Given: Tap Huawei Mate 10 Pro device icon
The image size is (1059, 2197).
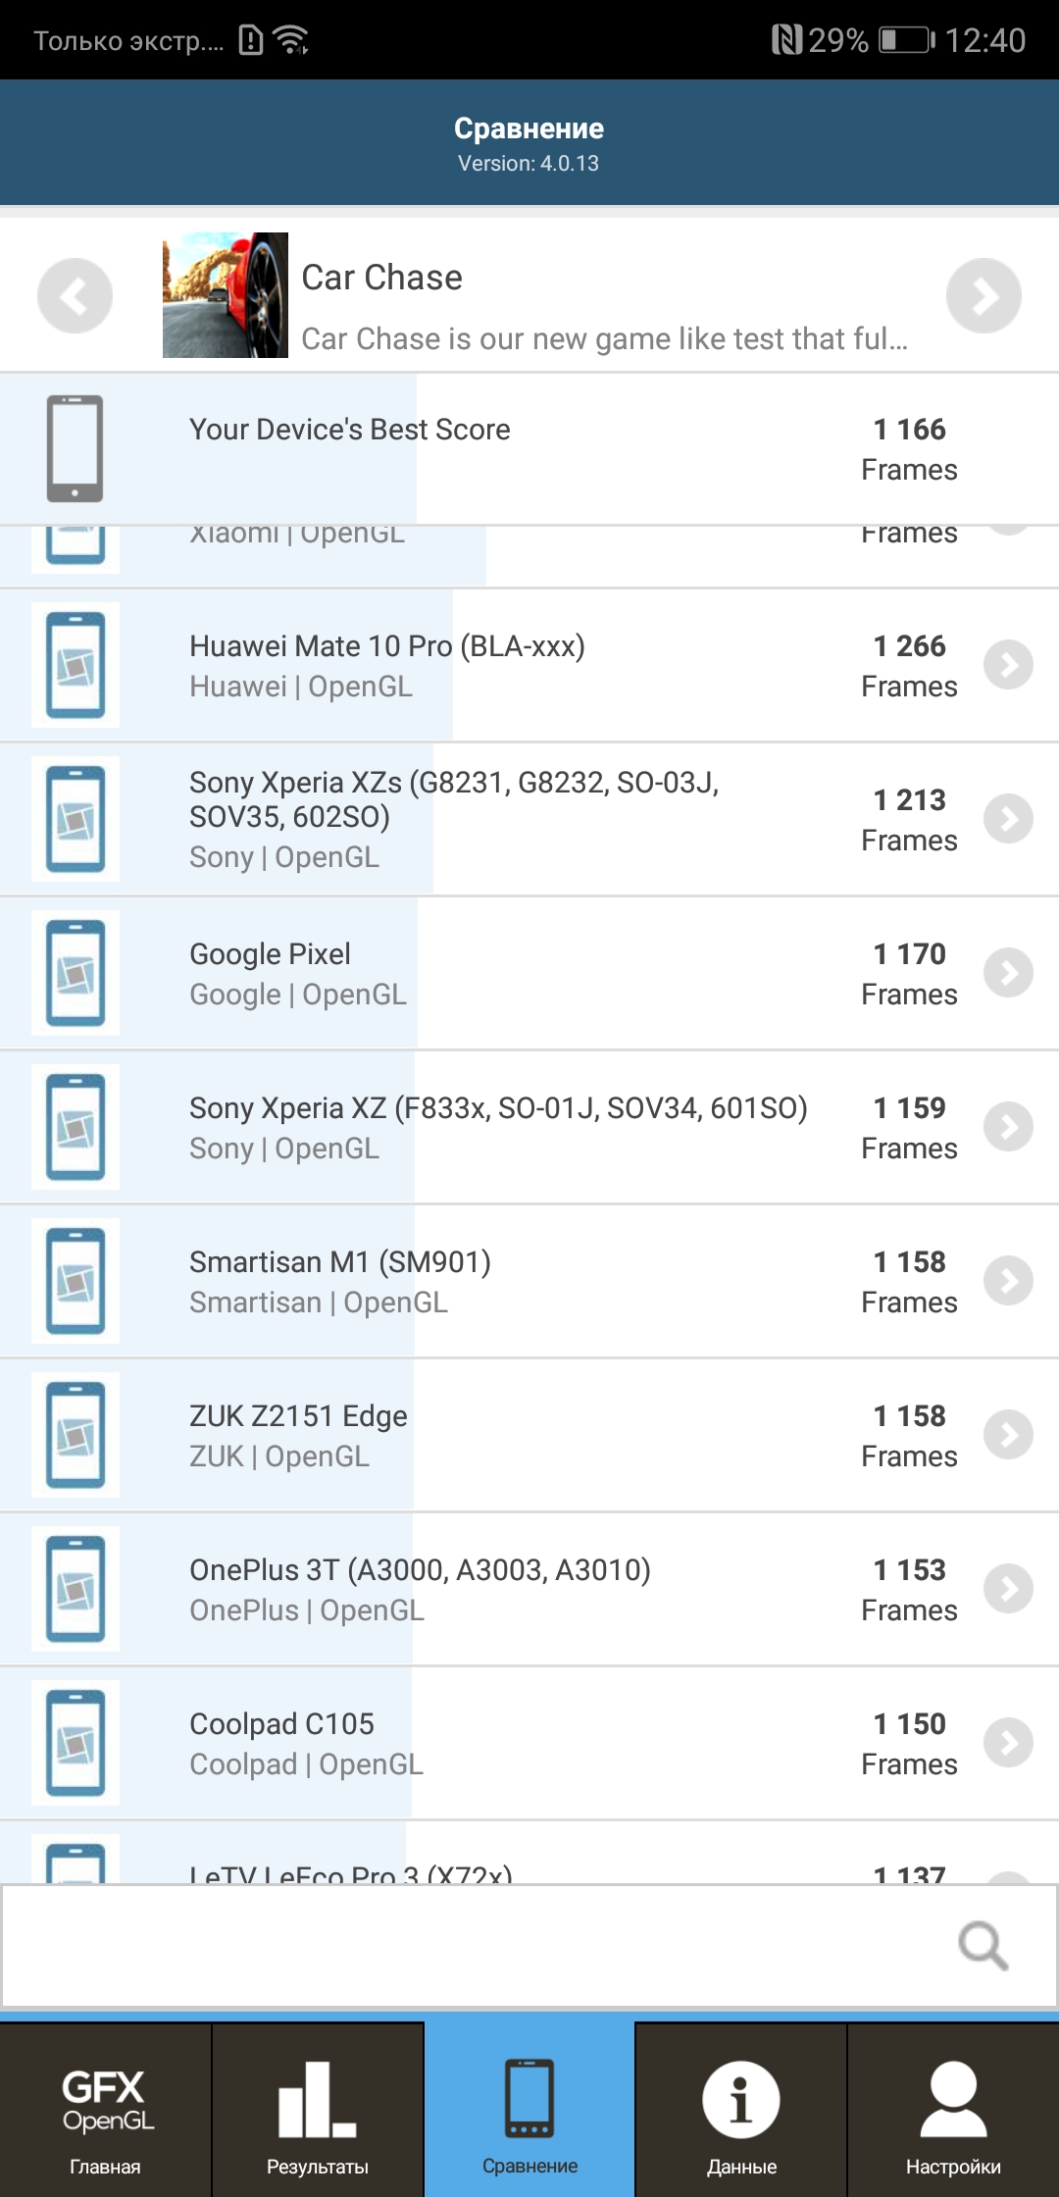Looking at the screenshot, I should pos(76,665).
